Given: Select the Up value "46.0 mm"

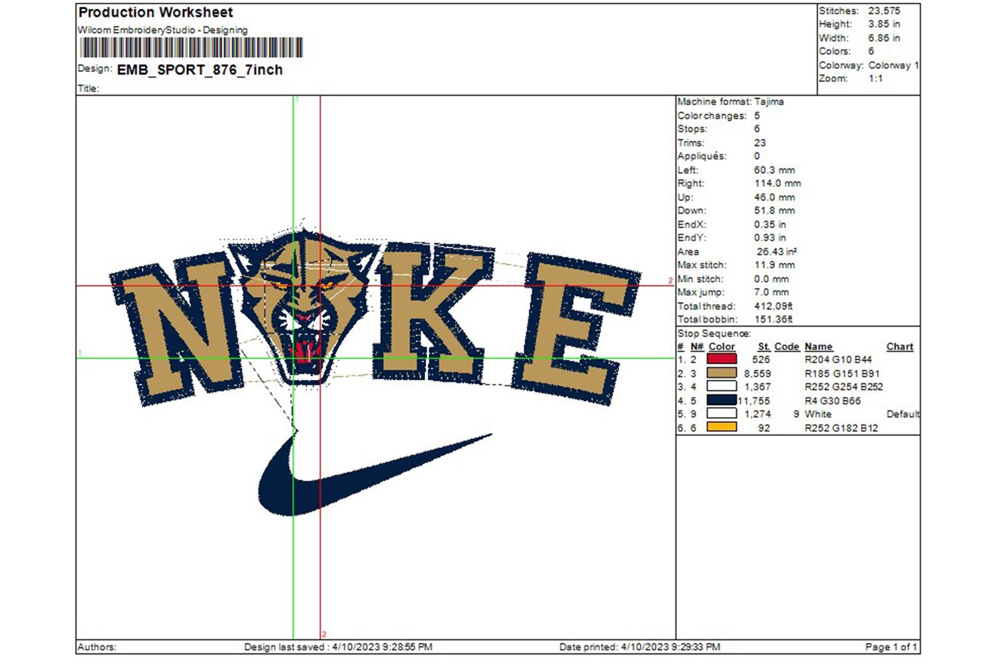Looking at the screenshot, I should [774, 198].
